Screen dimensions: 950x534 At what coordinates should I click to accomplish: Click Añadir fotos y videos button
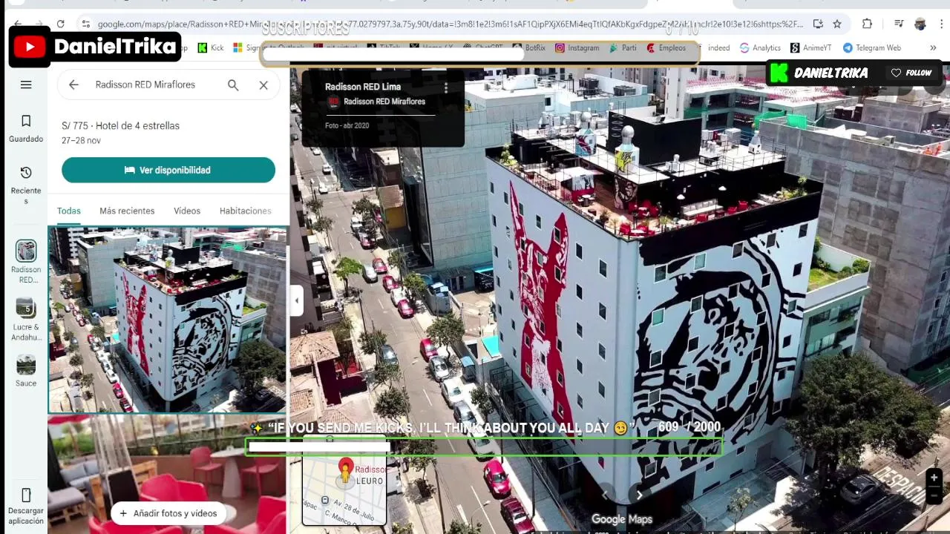pos(168,513)
